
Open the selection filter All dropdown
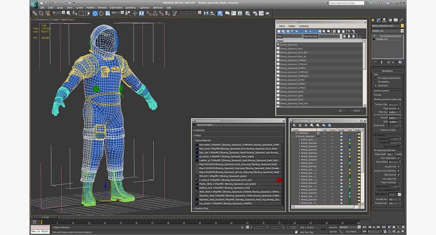58,12
